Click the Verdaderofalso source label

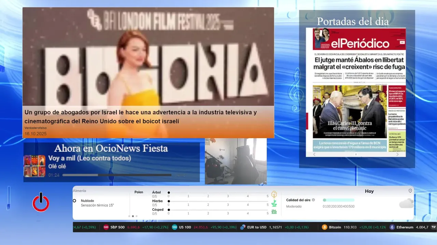(x=36, y=128)
